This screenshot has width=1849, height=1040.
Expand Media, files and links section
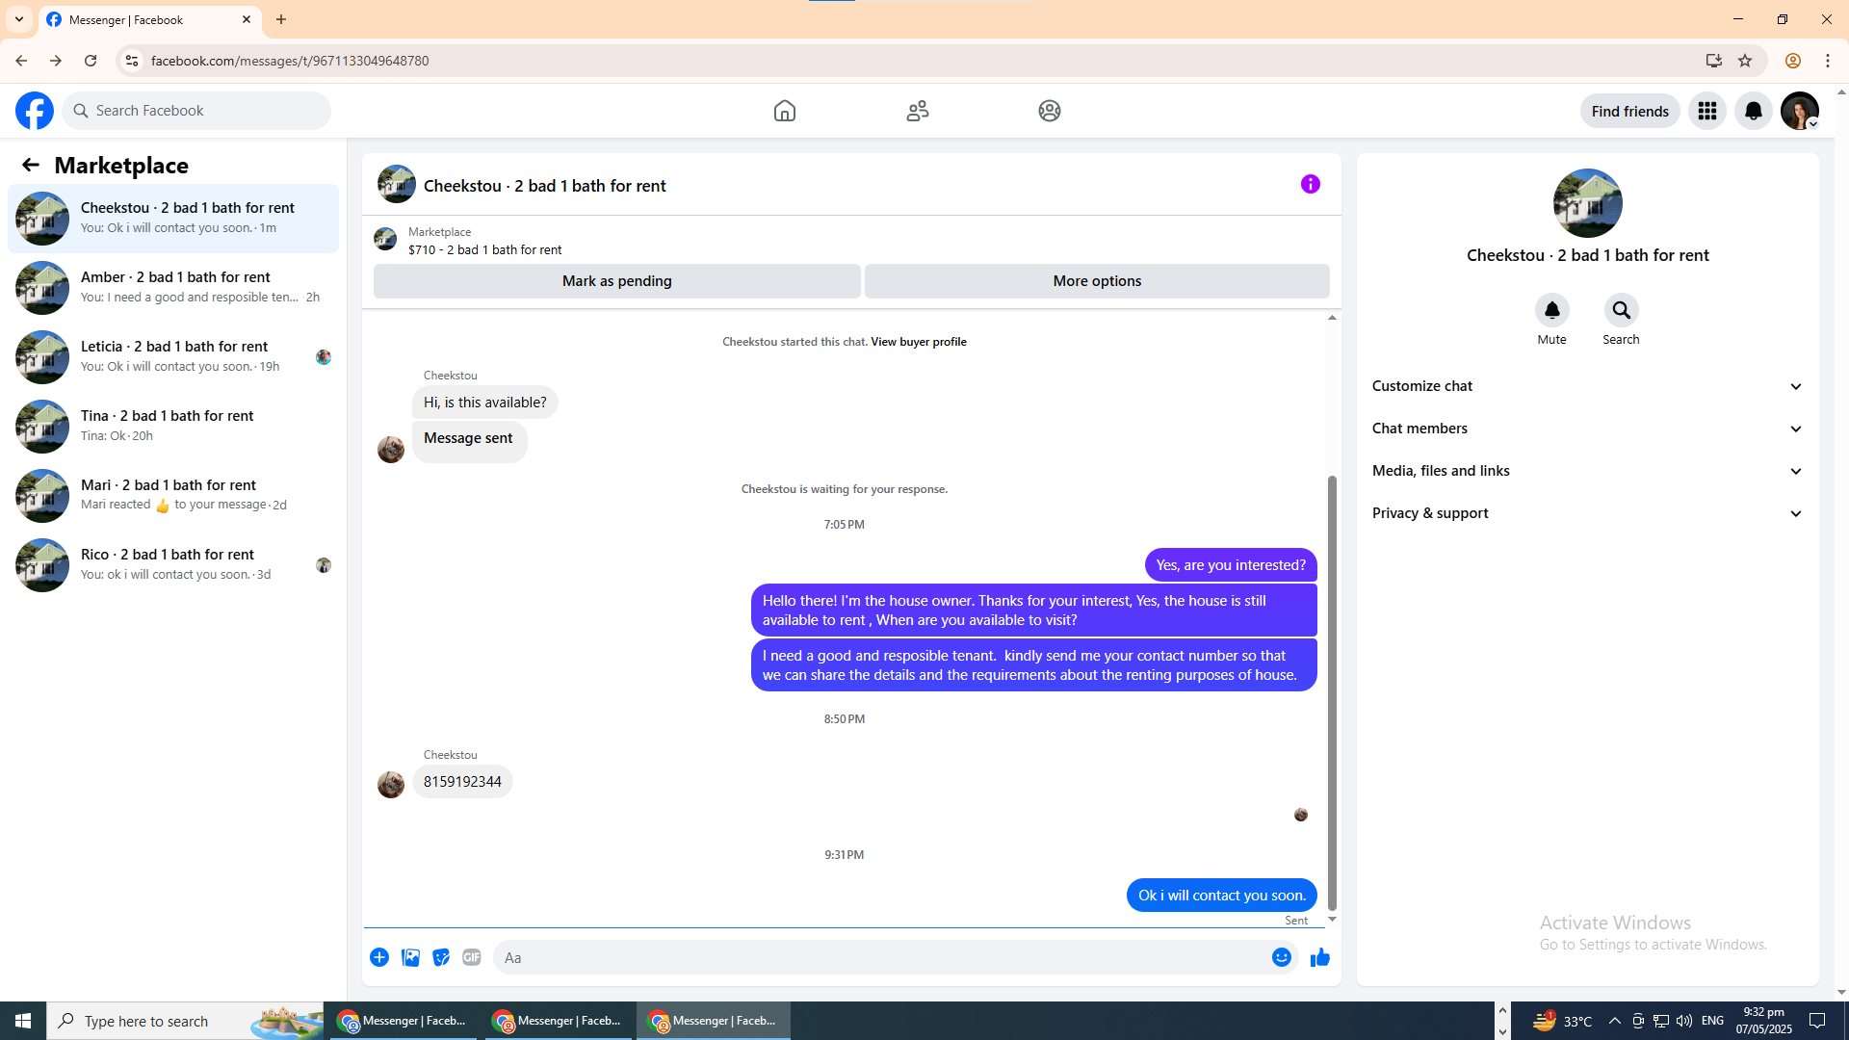(x=1587, y=471)
